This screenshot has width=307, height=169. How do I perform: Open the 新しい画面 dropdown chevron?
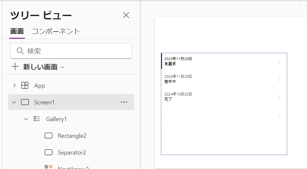point(63,67)
